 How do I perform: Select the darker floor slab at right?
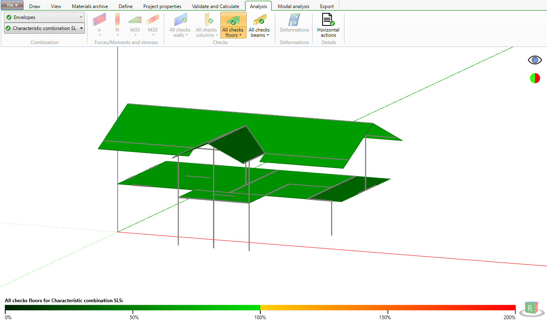click(350, 188)
